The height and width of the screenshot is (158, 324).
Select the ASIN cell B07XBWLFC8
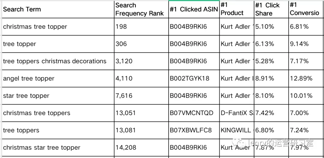194,130
